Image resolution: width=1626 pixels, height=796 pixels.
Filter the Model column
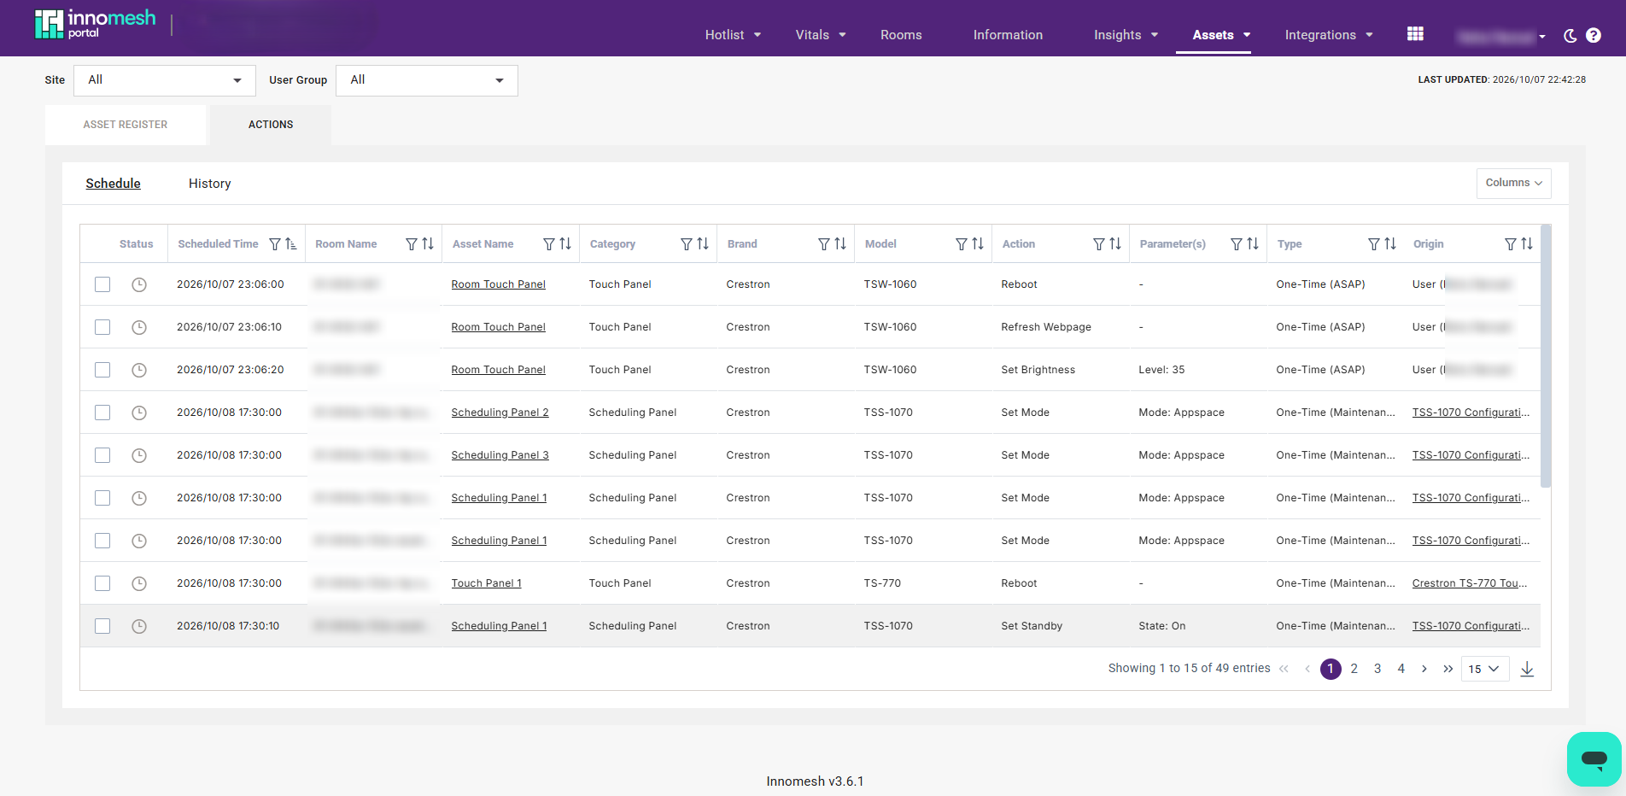coord(962,244)
